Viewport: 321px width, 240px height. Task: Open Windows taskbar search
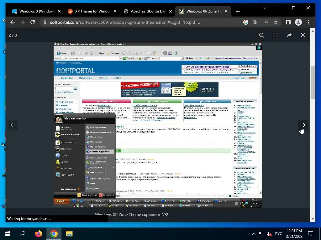pyautogui.click(x=23, y=234)
